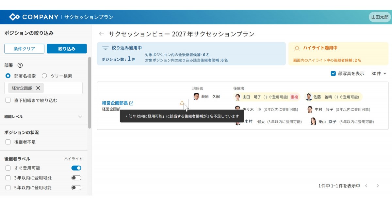The height and width of the screenshot is (205, 392).
Task: Click the COMPANY logo icon
Action: tap(14, 17)
